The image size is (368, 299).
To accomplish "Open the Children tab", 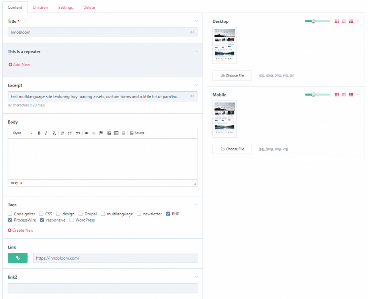I will click(40, 7).
